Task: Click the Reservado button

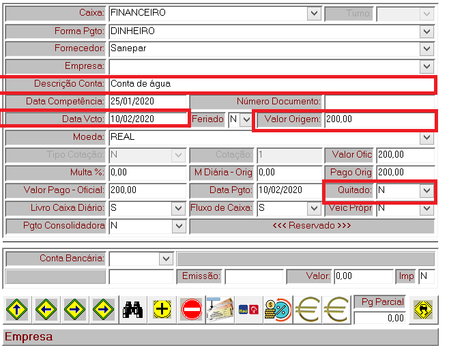Action: pos(311,226)
